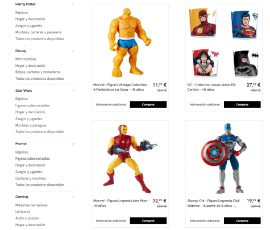
Task: Open Disney Mini mochilas category
Action: coord(26,59)
